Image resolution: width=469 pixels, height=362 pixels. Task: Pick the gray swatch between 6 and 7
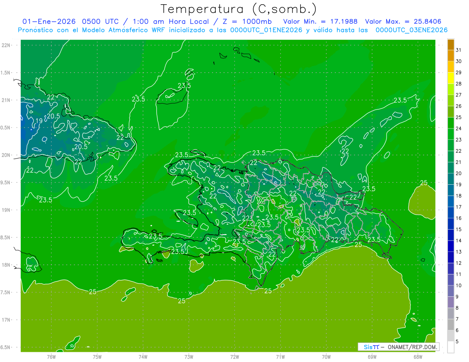(451, 325)
